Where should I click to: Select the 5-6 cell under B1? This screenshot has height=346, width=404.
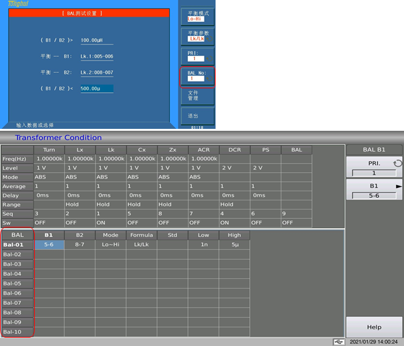(x=49, y=245)
